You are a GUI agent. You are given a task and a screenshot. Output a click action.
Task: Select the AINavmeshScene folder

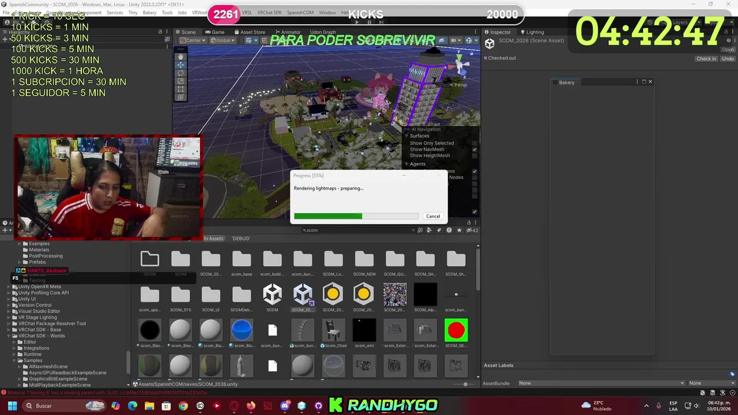(x=45, y=367)
